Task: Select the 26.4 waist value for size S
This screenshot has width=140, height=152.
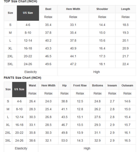Action: point(32,101)
